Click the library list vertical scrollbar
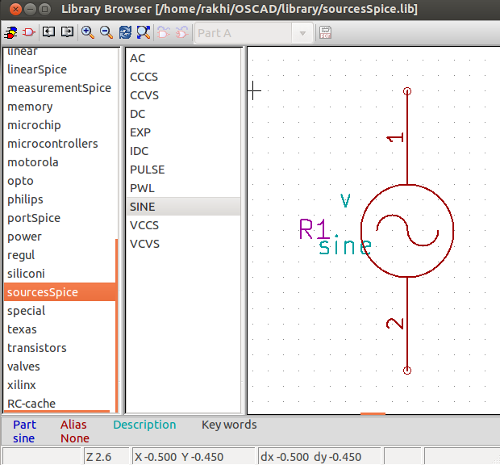Viewport: 500px width, 465px height. point(117,325)
